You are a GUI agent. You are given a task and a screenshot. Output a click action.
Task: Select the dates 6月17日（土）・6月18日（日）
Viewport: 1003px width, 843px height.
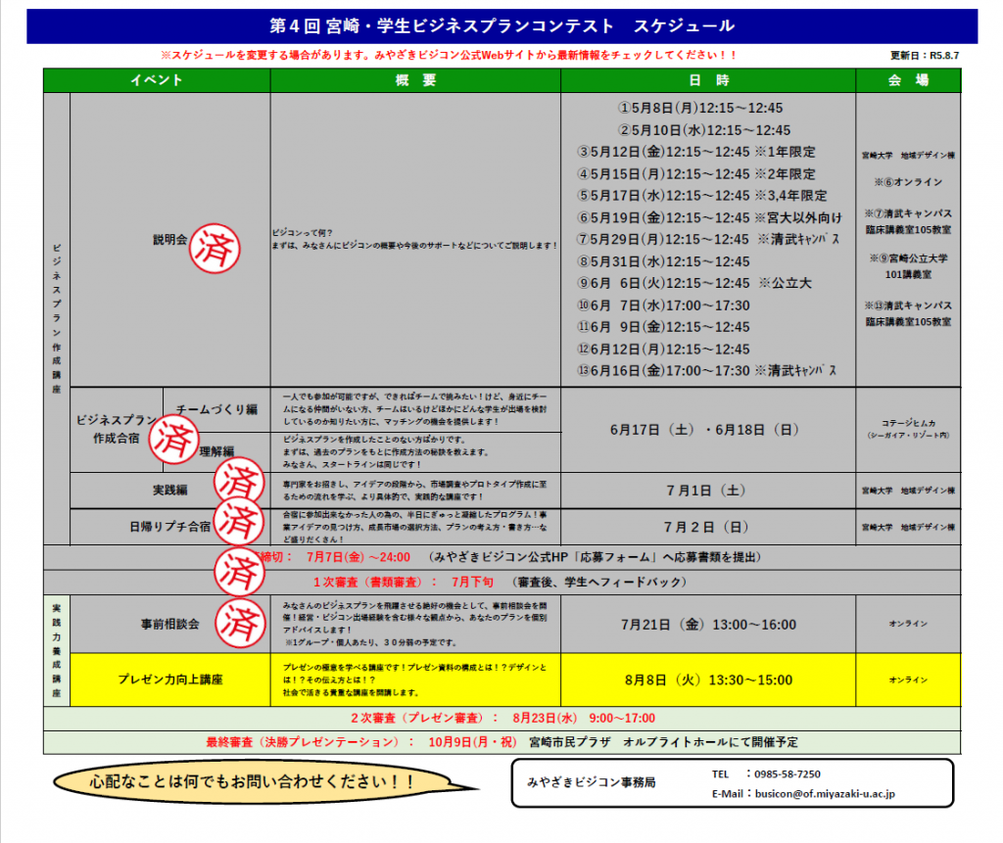704,430
